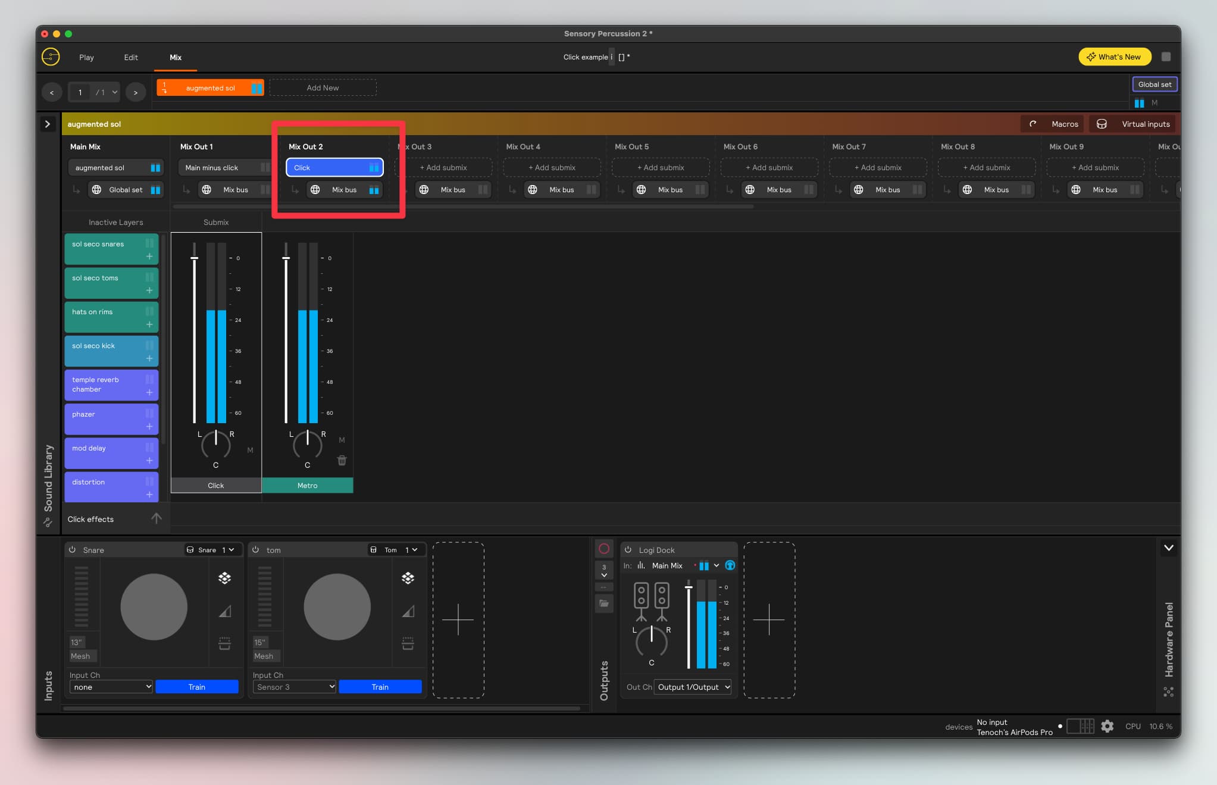Toggle power on Logi Dock output
Viewport: 1217px width, 785px height.
click(x=628, y=550)
